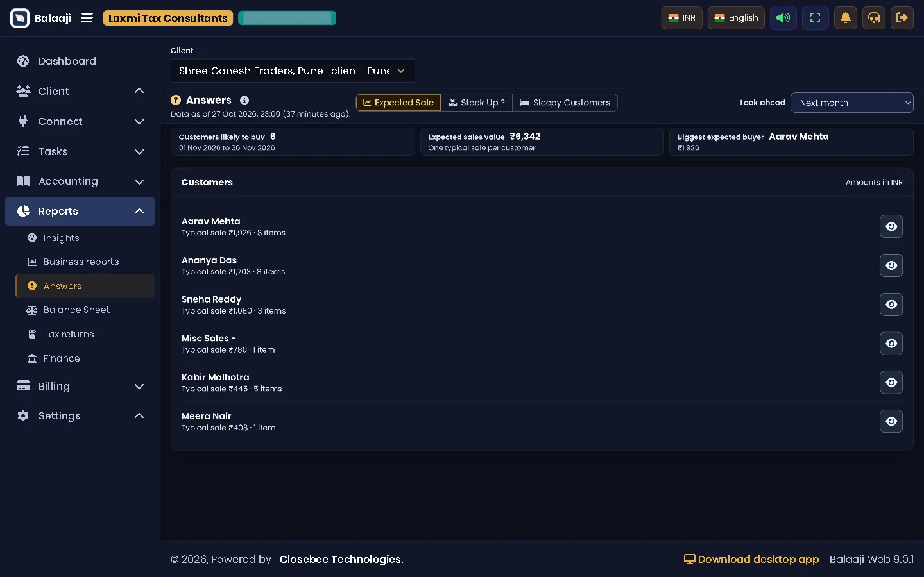Expand the Tasks sidebar section

[80, 151]
